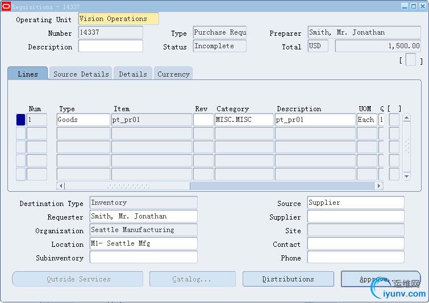The image size is (429, 303).
Task: Click the lines scroll up arrow
Action: click(407, 118)
